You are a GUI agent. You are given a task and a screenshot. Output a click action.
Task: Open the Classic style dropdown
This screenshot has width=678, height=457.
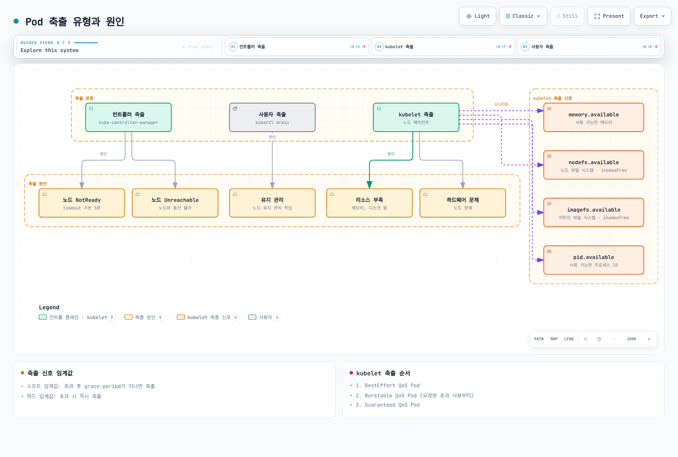point(523,16)
